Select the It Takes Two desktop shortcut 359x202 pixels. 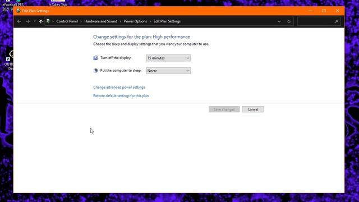point(58,3)
